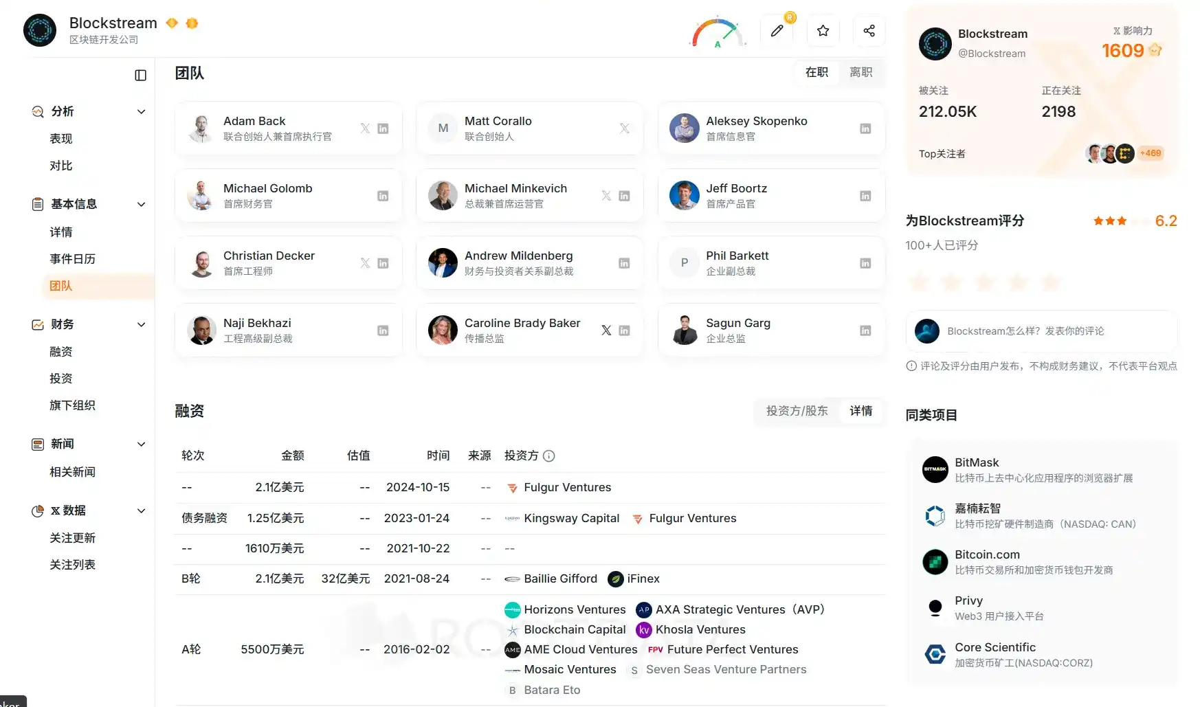
Task: Open Andrew Mildenberg's LinkedIn icon
Action: click(625, 263)
